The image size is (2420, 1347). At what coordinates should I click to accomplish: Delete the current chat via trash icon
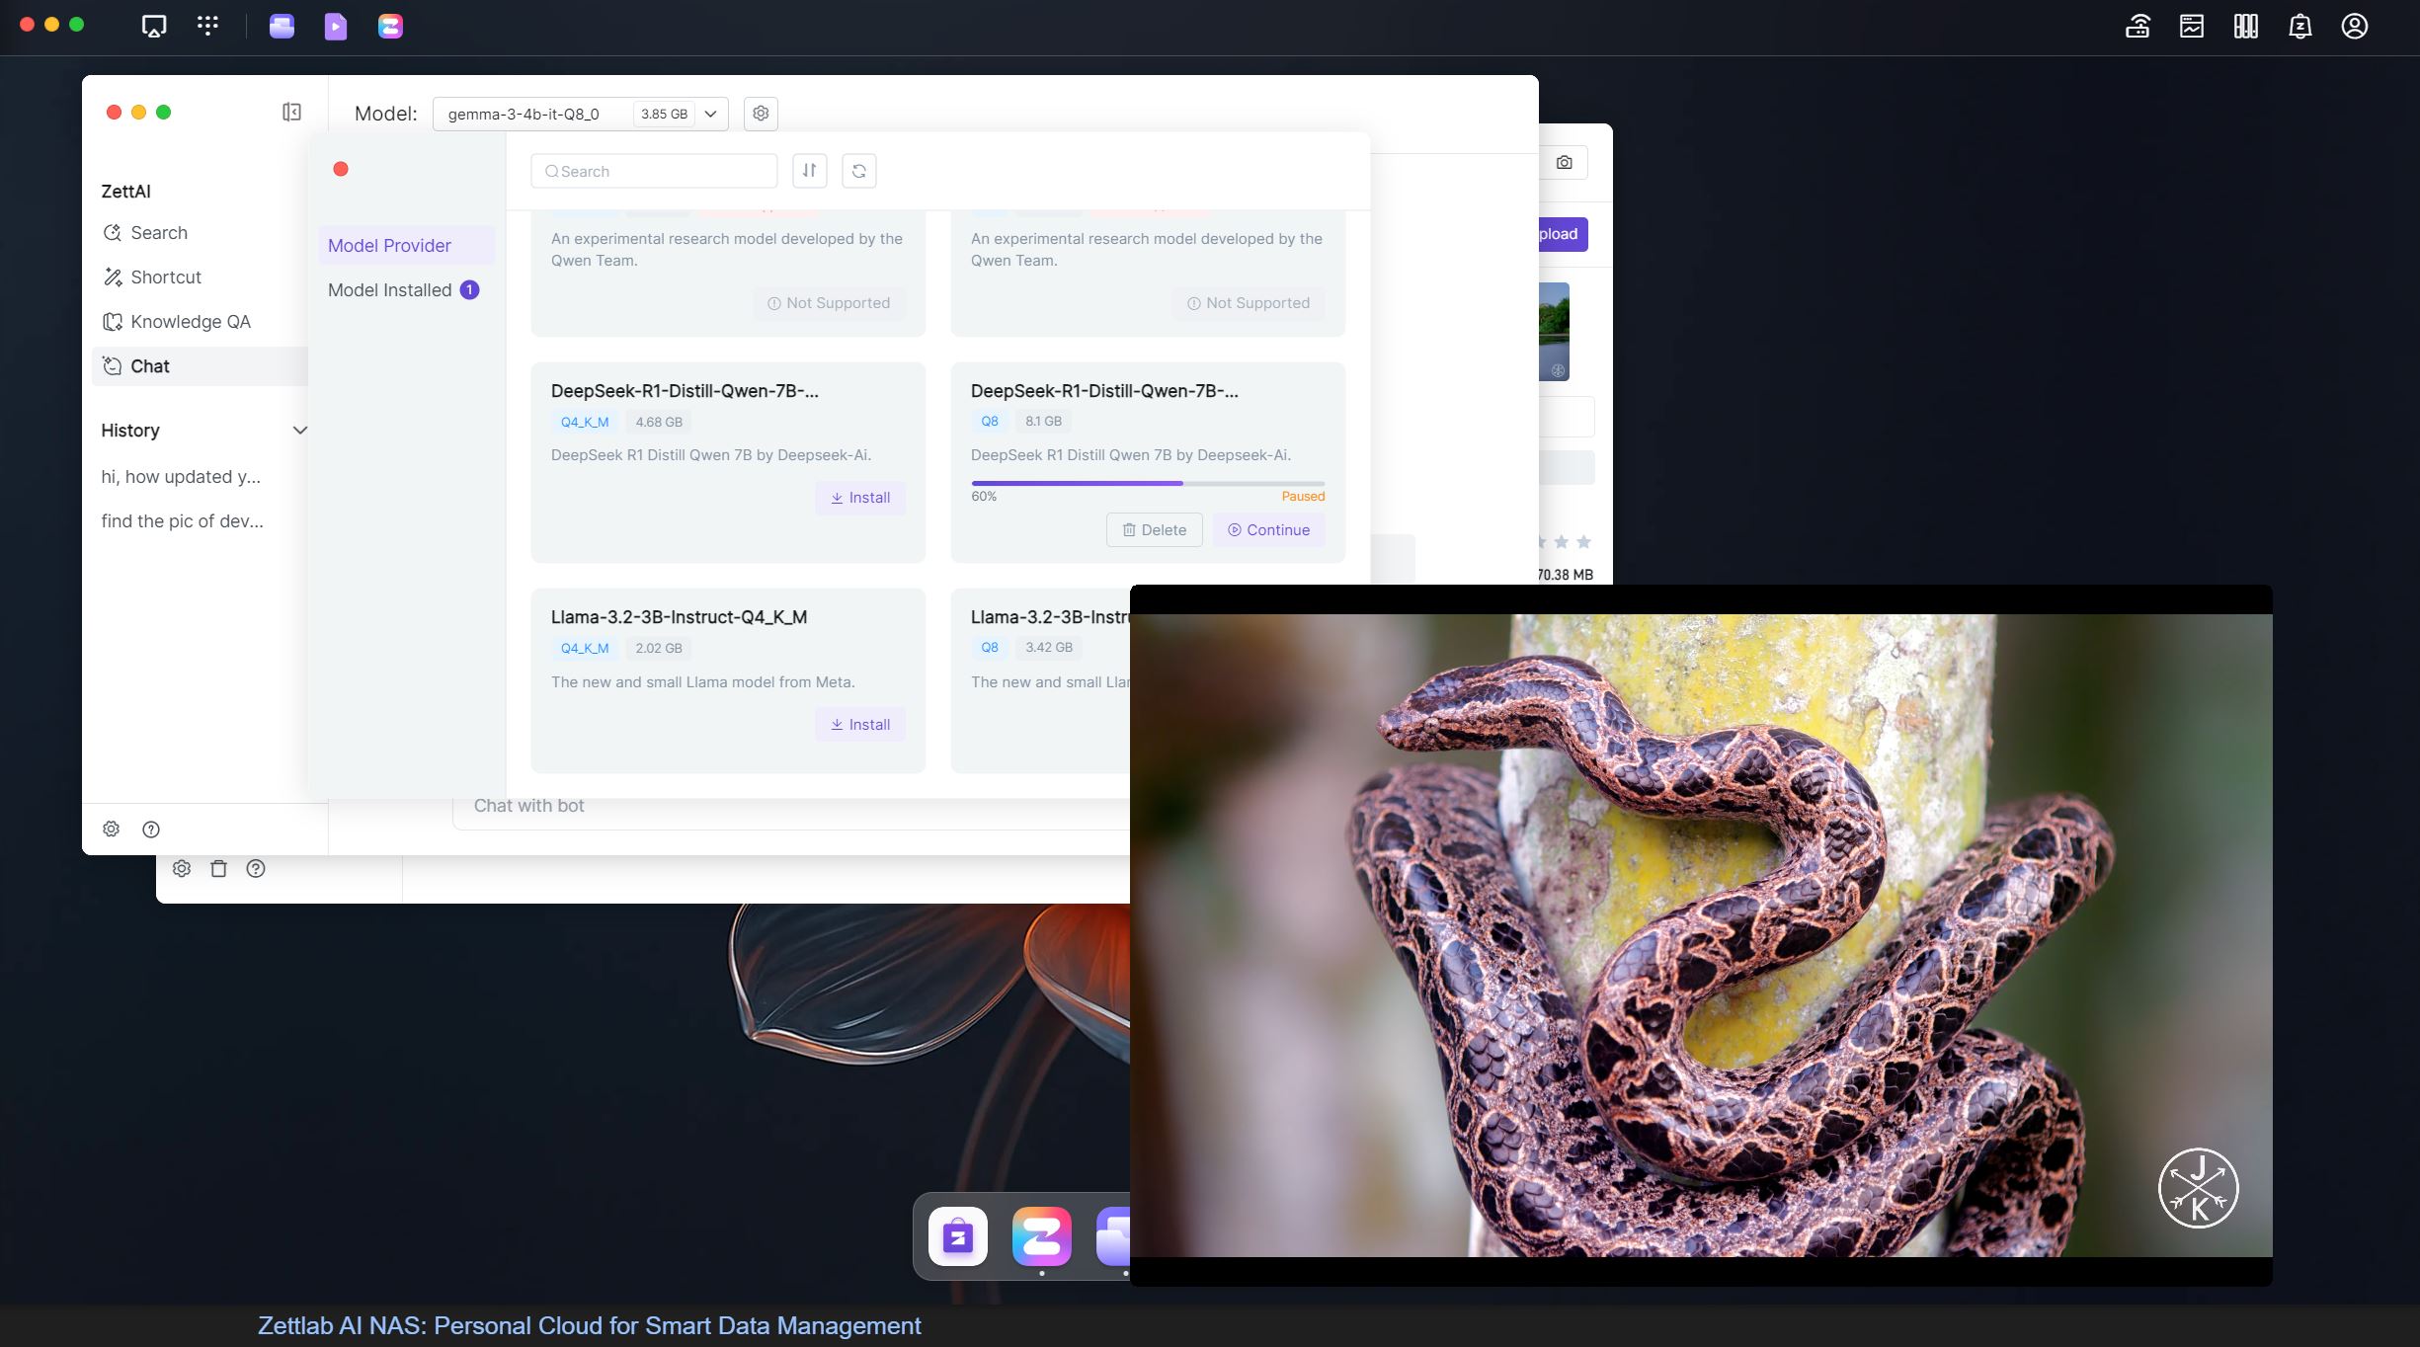[218, 868]
